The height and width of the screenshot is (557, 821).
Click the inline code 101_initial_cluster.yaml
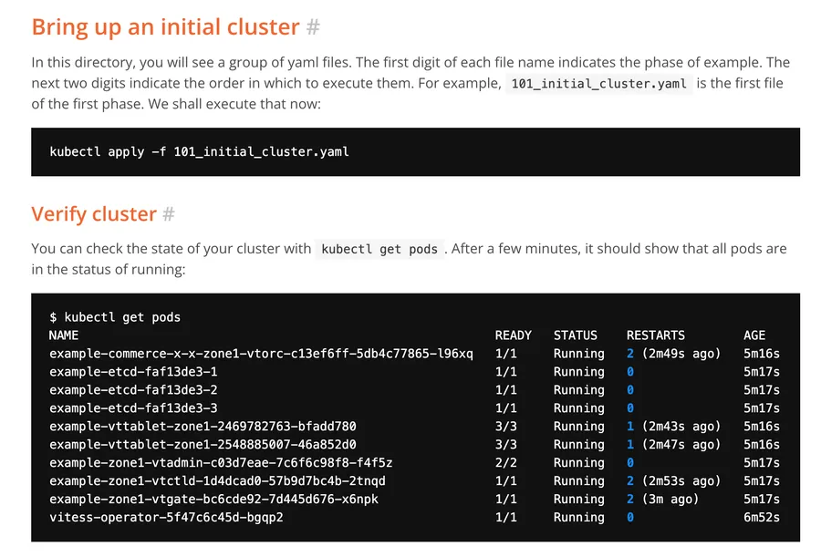(x=598, y=84)
